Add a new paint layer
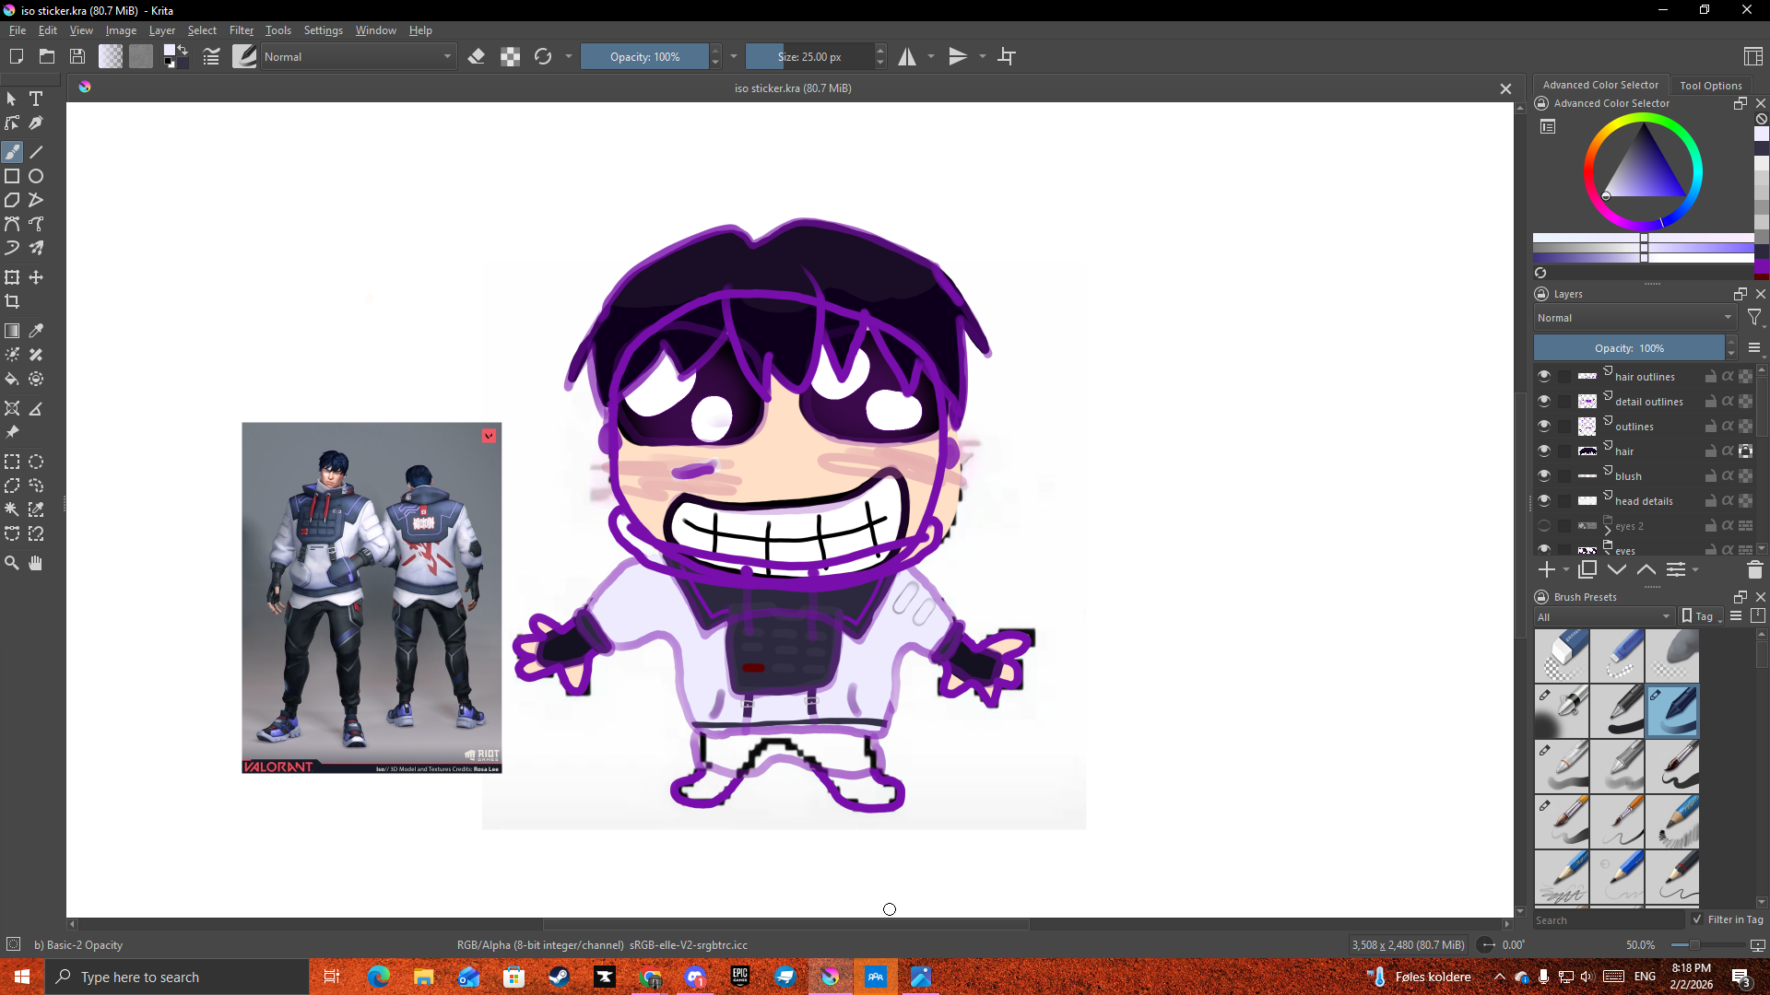The width and height of the screenshot is (1770, 995). tap(1547, 569)
